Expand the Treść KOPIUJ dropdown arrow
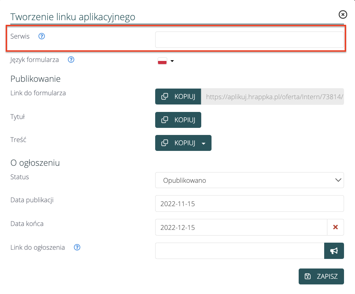Screen dimensions: 355x294 pyautogui.click(x=203, y=143)
